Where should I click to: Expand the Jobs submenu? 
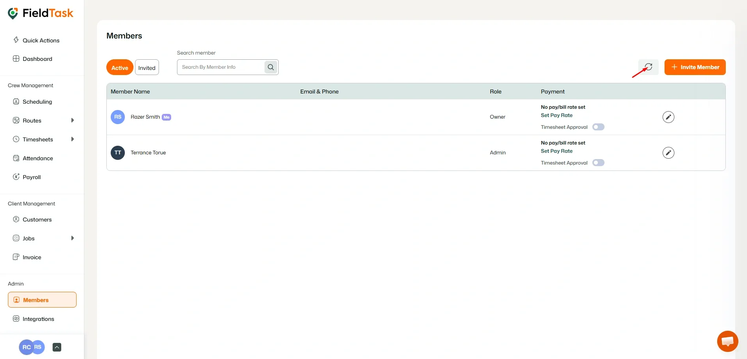(x=73, y=238)
